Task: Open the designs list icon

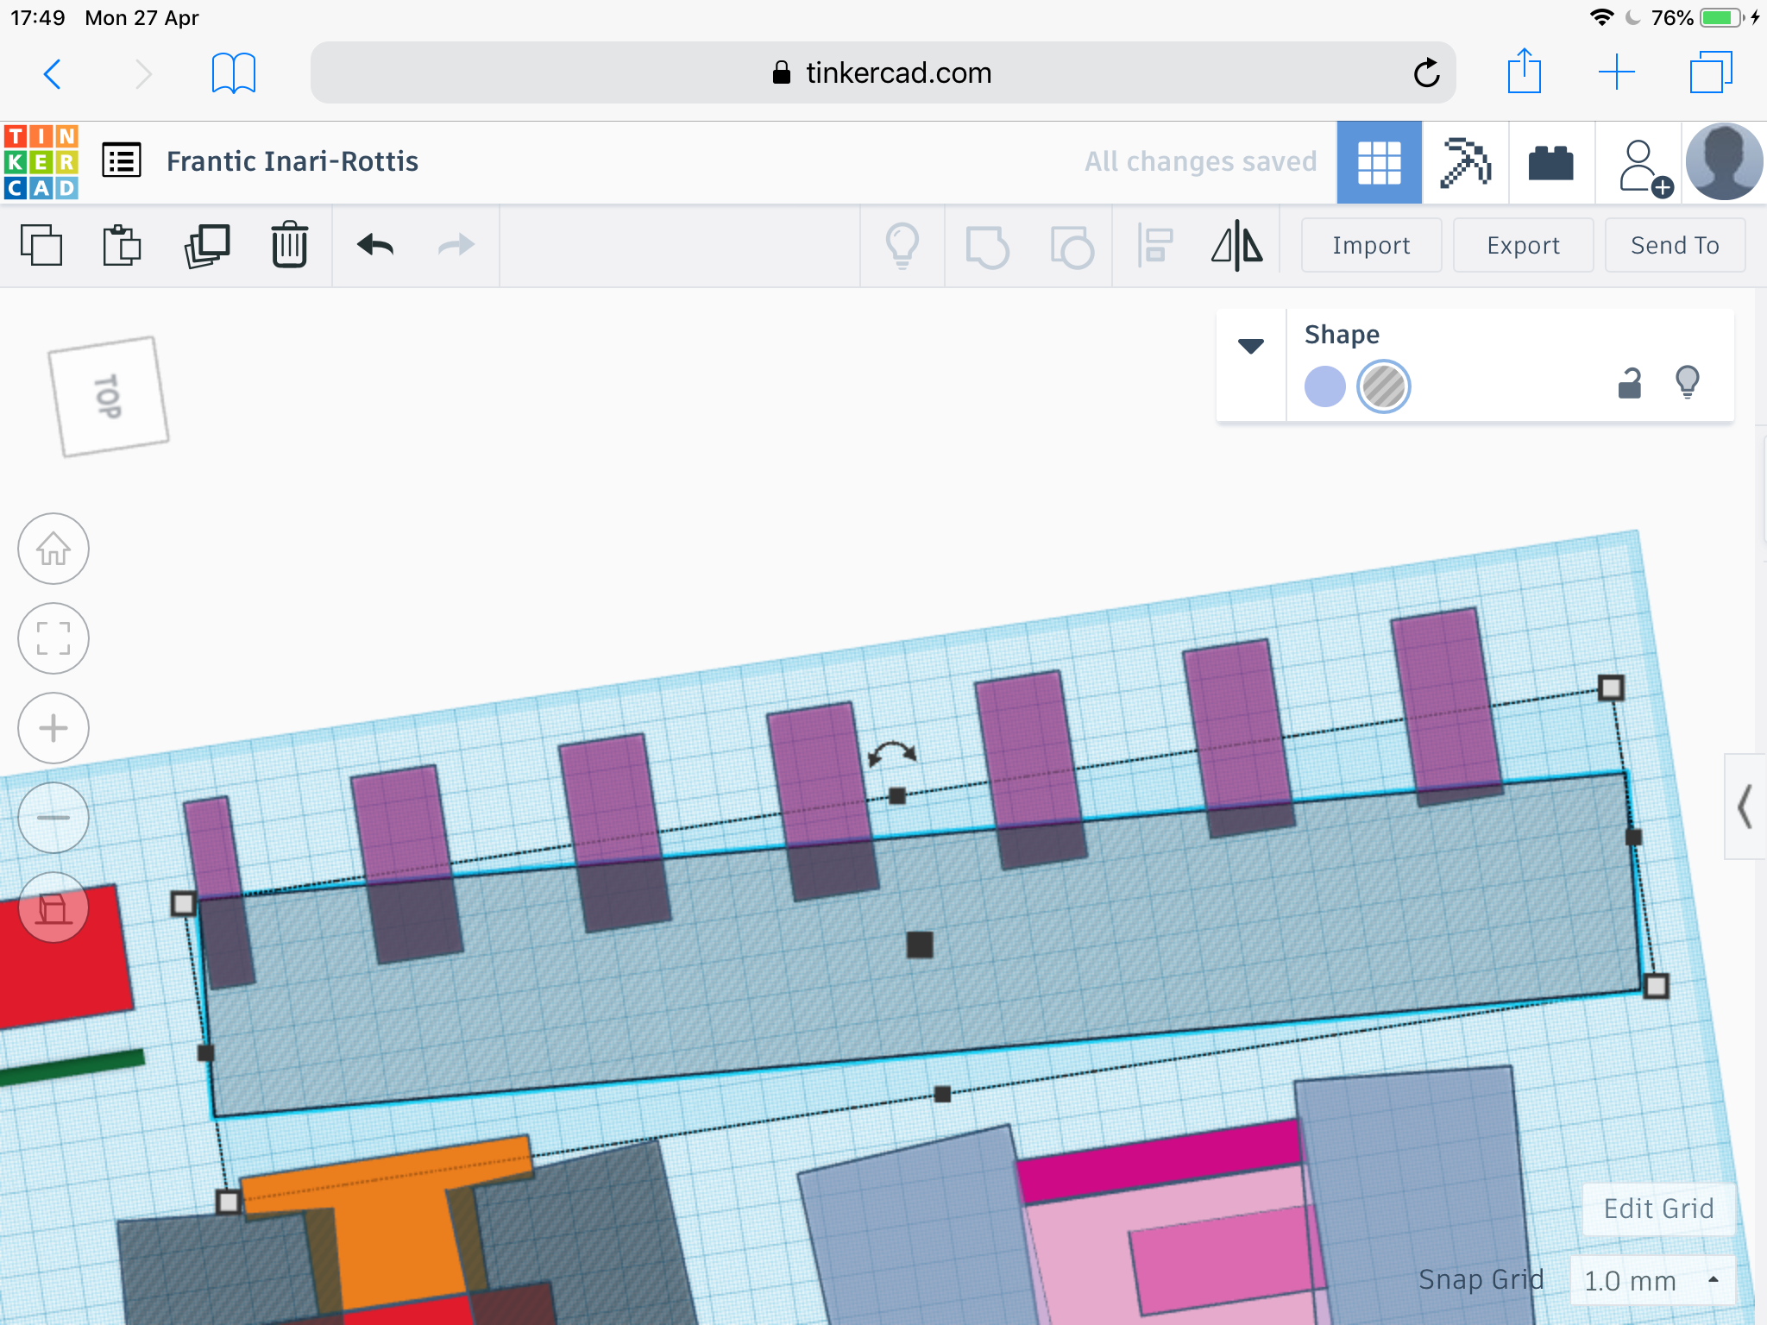Action: [x=122, y=161]
